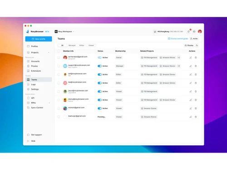Click the Membership column header

coord(120,51)
